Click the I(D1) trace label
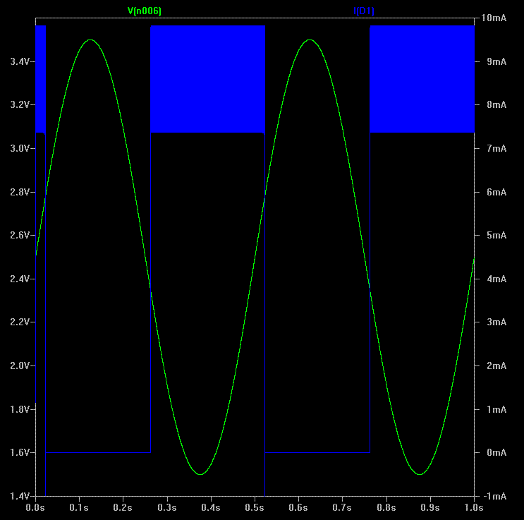The image size is (524, 520). (364, 11)
